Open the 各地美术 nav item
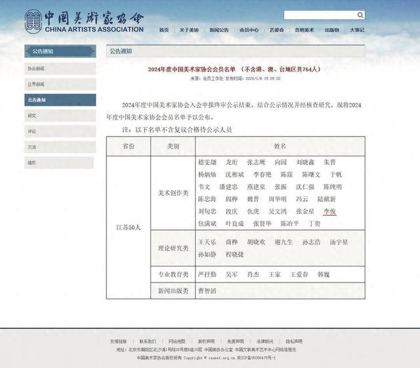This screenshot has width=420, height=368. point(304,30)
